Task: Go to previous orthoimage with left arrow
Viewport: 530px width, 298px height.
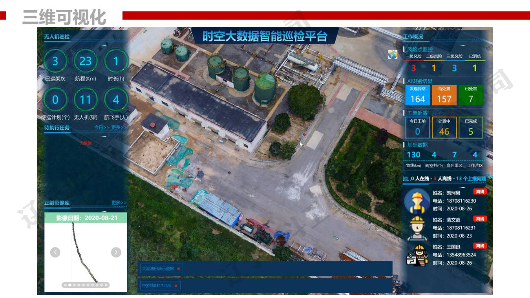Action: [55, 252]
